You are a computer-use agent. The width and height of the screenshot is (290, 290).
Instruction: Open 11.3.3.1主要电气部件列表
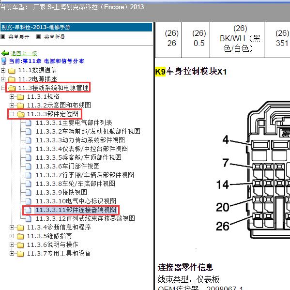click(x=74, y=123)
